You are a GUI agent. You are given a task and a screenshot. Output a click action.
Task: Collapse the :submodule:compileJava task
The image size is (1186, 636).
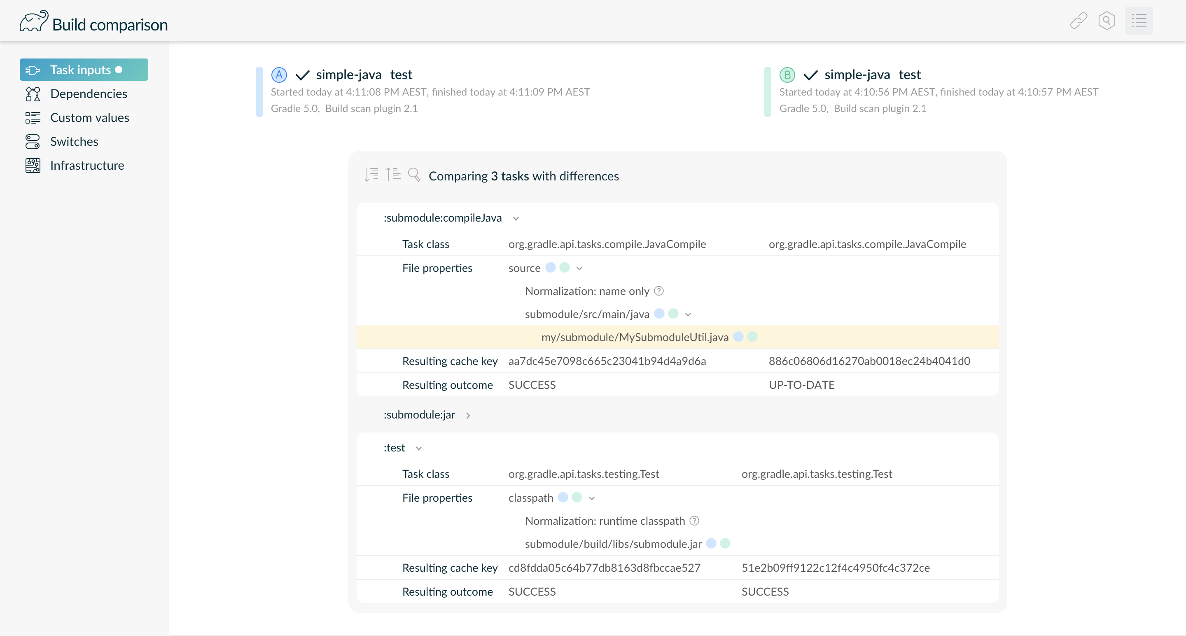pos(516,219)
